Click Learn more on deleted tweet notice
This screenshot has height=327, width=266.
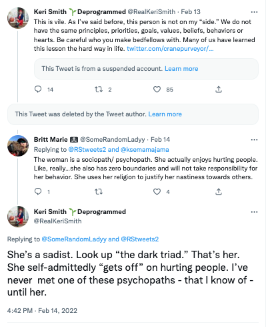pyautogui.click(x=165, y=114)
